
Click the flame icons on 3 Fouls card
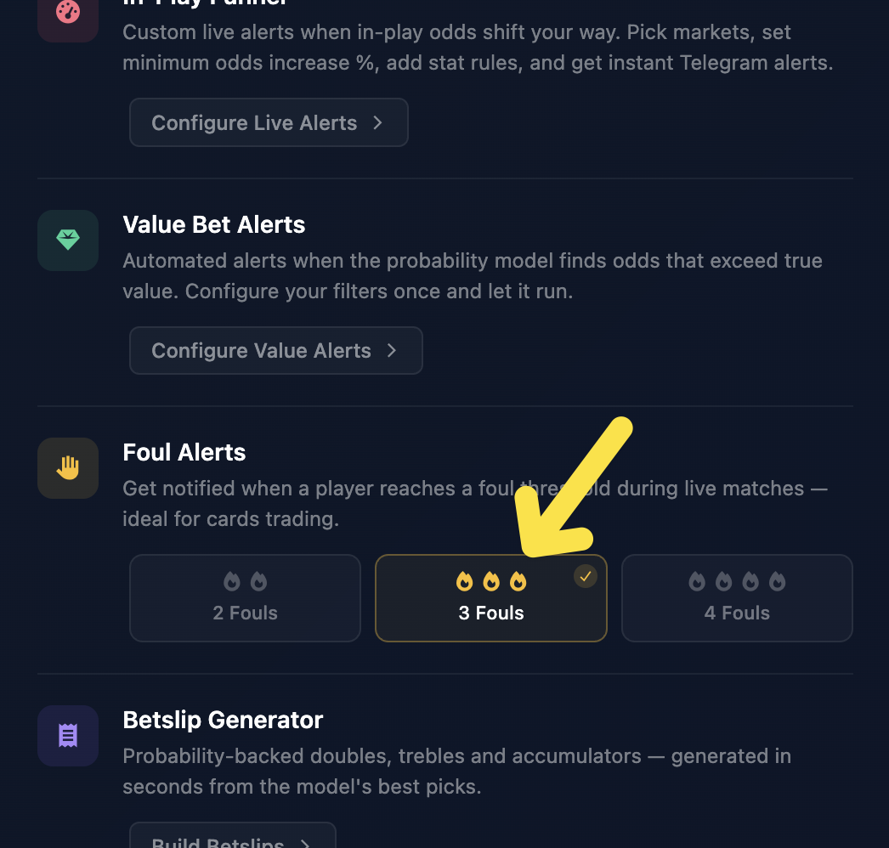(491, 581)
